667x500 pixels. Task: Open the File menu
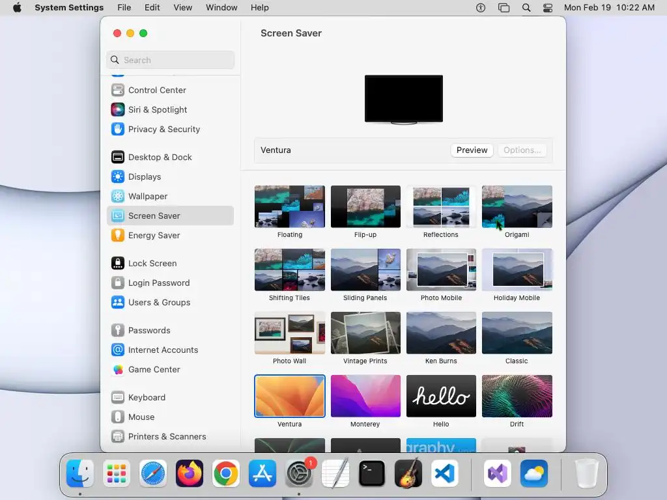pos(124,8)
